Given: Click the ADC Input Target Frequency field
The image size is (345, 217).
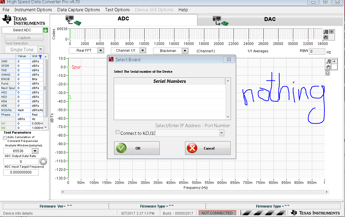Looking at the screenshot, I should pyautogui.click(x=21, y=172).
